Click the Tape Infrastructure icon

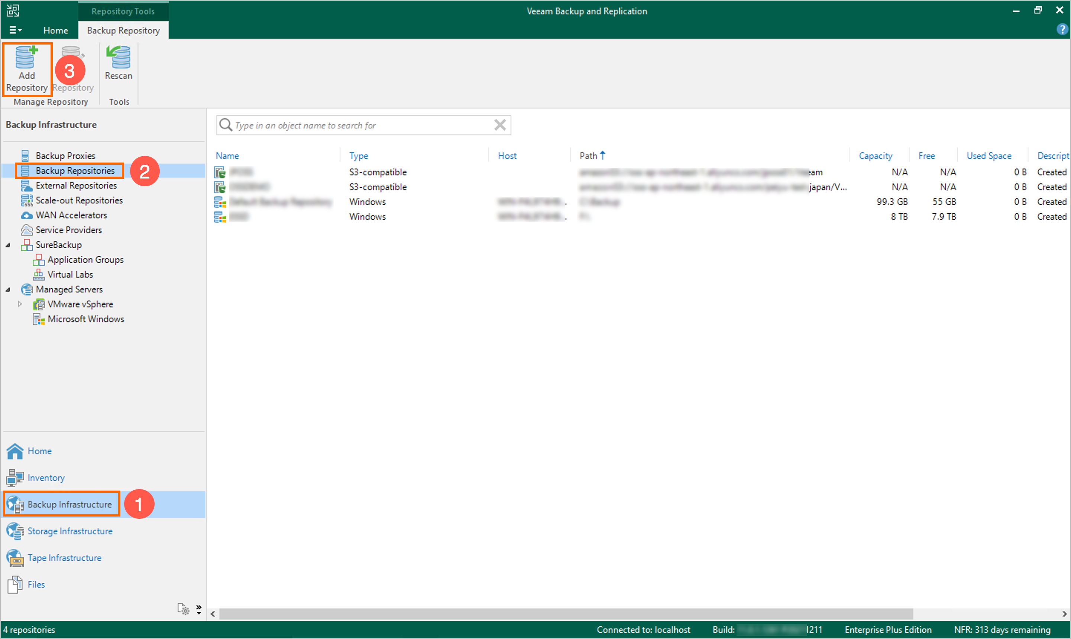click(x=15, y=558)
